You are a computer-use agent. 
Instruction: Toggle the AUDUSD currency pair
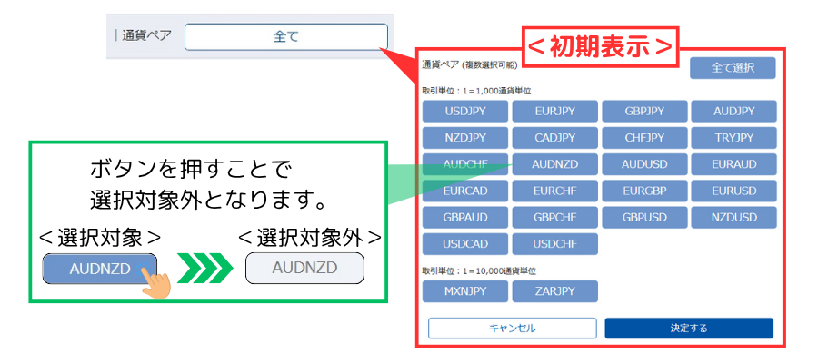click(x=644, y=164)
